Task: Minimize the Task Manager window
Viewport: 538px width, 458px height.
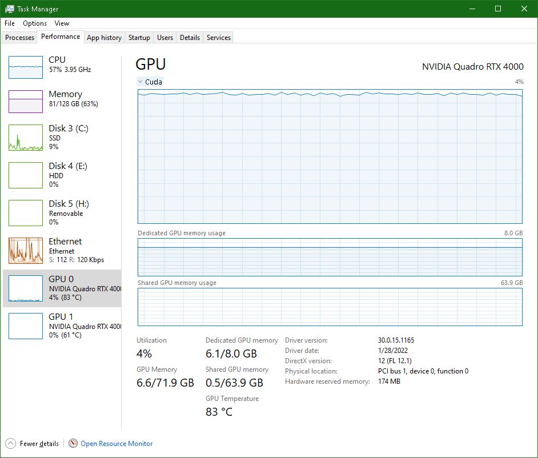Action: click(x=472, y=9)
